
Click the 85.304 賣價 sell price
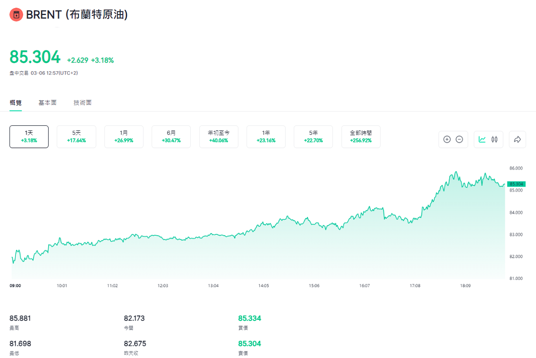click(249, 344)
